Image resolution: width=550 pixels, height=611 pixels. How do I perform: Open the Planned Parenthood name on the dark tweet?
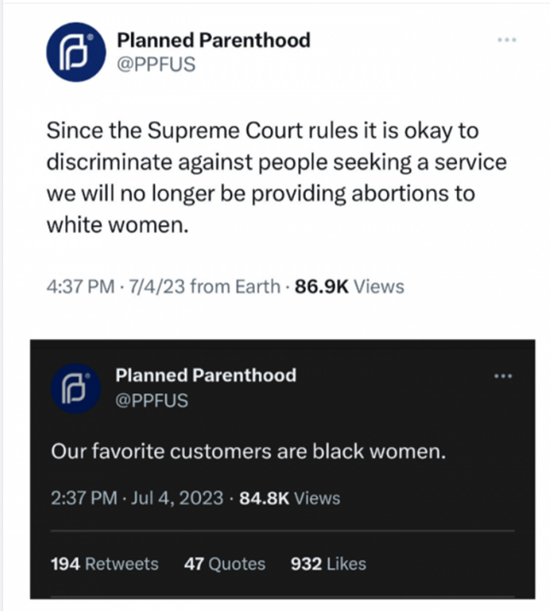tap(205, 376)
